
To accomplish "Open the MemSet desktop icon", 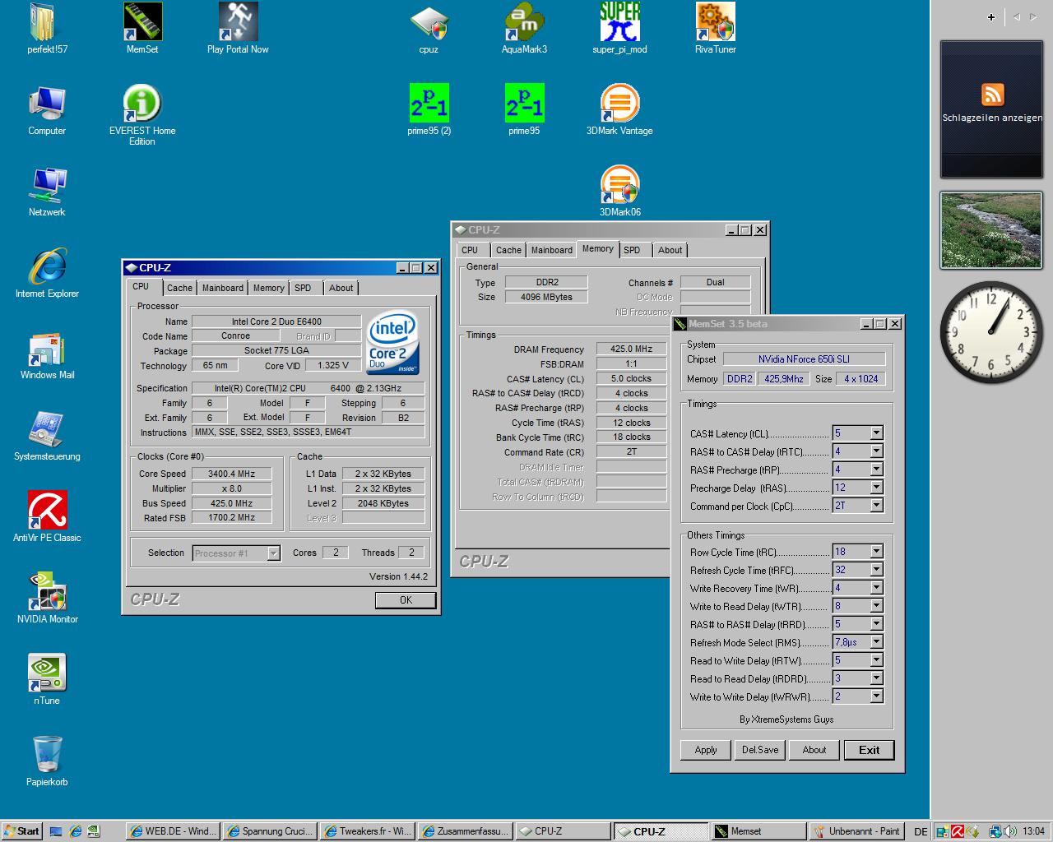I will click(142, 23).
